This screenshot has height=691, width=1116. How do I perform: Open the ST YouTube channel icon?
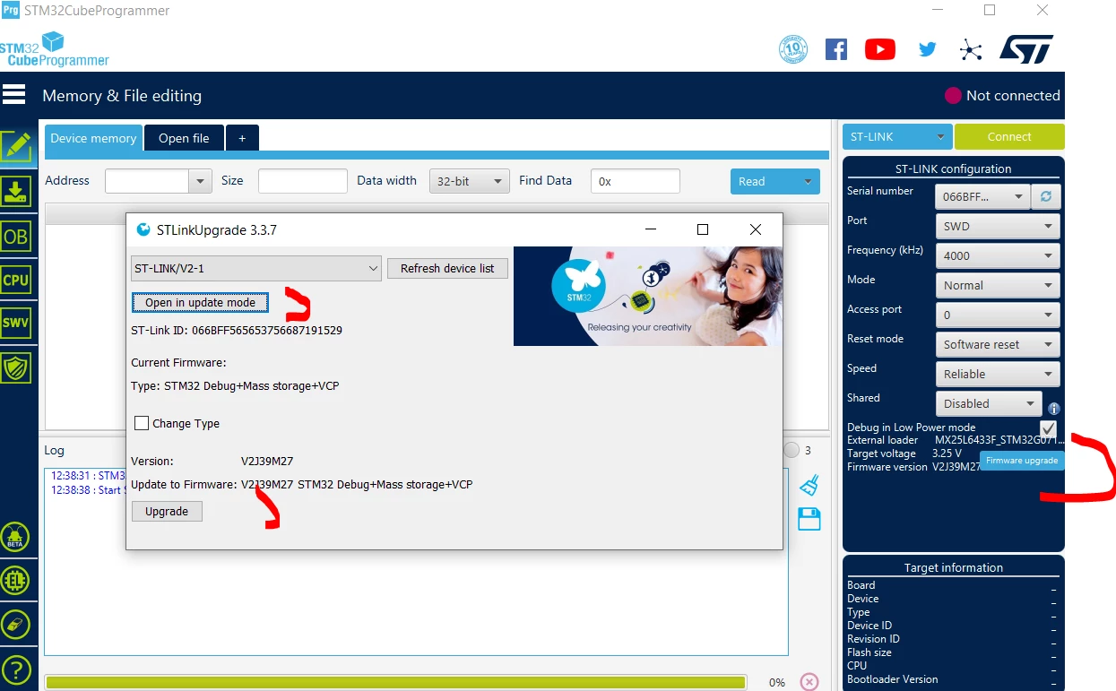(x=880, y=48)
